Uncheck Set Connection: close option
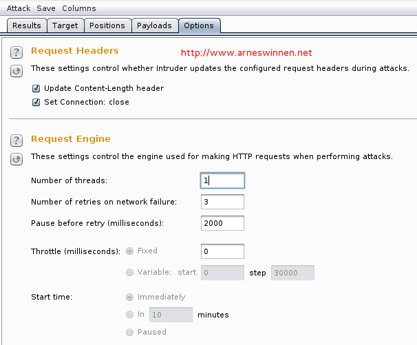This screenshot has height=345, width=417. pyautogui.click(x=36, y=102)
